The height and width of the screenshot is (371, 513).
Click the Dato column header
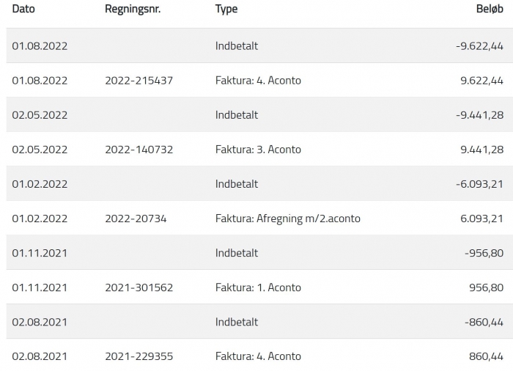coord(23,9)
